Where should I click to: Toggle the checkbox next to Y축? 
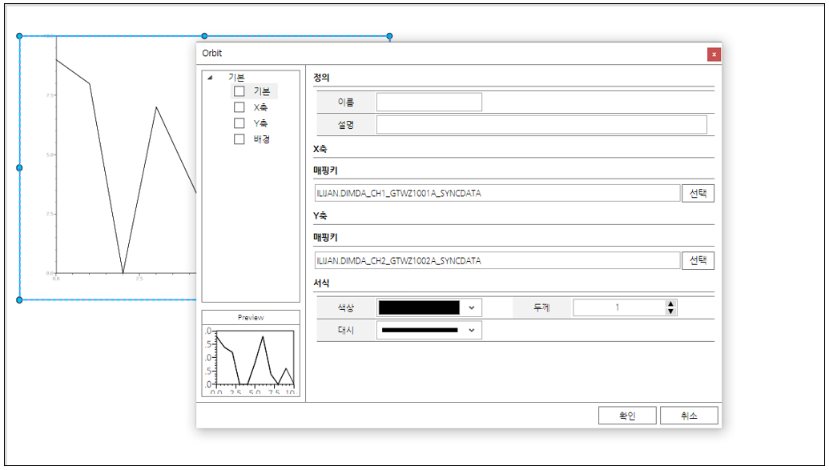[x=239, y=123]
